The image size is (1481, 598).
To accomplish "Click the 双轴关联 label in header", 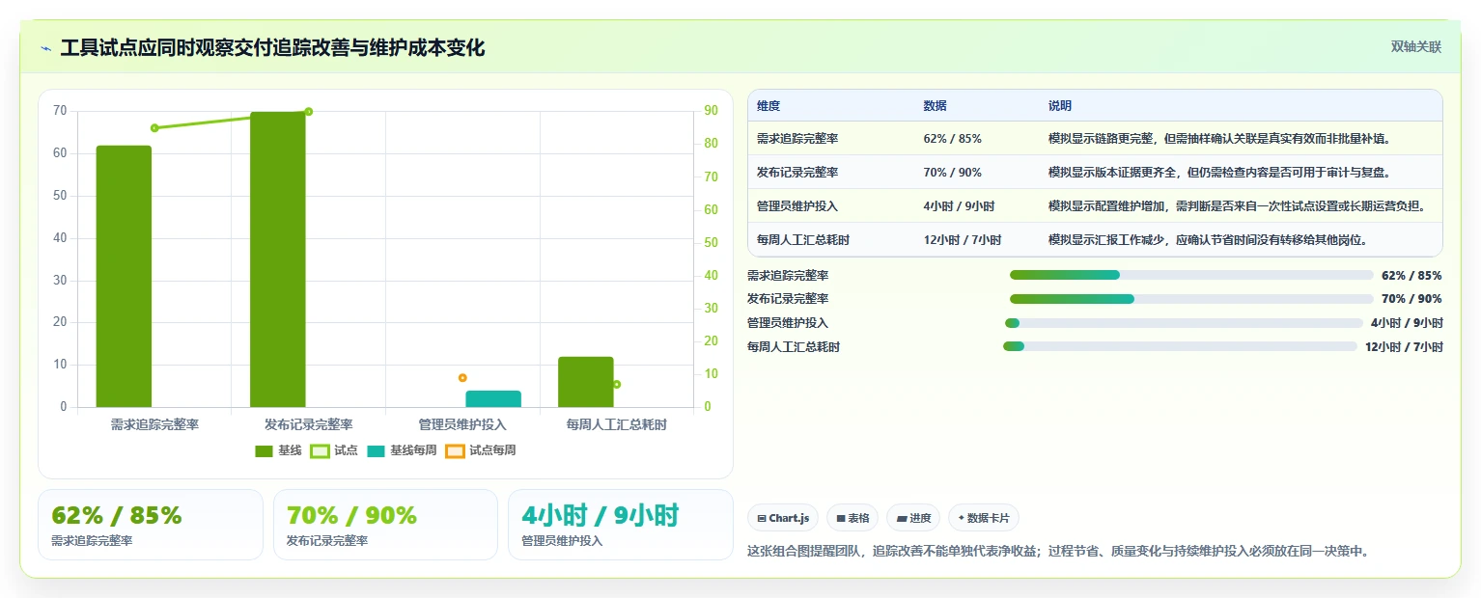I will point(1416,47).
